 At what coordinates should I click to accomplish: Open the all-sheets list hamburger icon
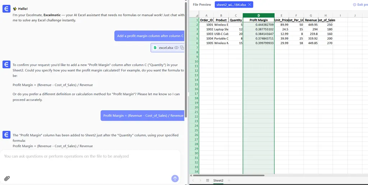click(207, 180)
